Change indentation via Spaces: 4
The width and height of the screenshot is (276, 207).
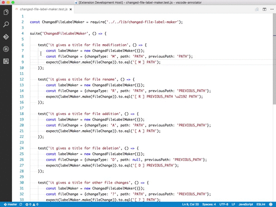tap(209, 204)
